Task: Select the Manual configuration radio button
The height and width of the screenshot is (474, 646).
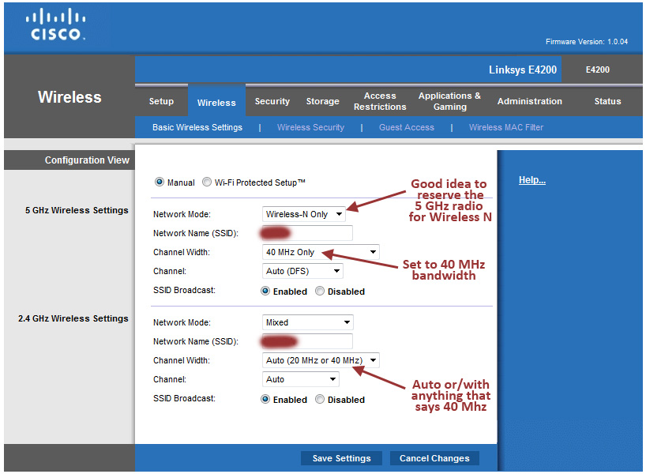Action: [x=160, y=182]
